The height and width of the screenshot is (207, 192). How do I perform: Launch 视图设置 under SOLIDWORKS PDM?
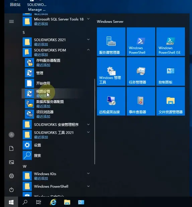click(56, 93)
